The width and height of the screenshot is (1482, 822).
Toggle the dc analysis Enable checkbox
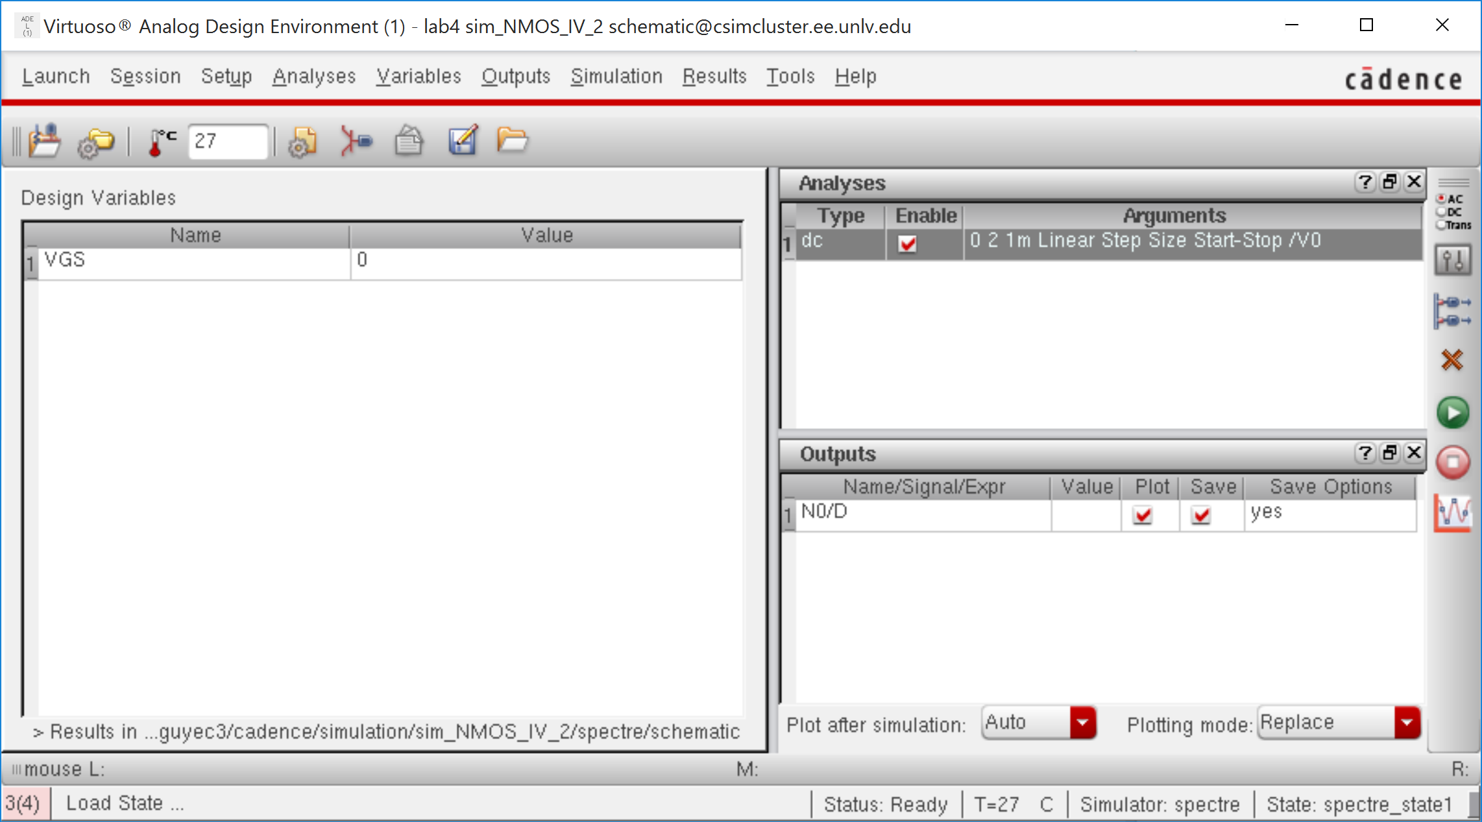click(907, 244)
